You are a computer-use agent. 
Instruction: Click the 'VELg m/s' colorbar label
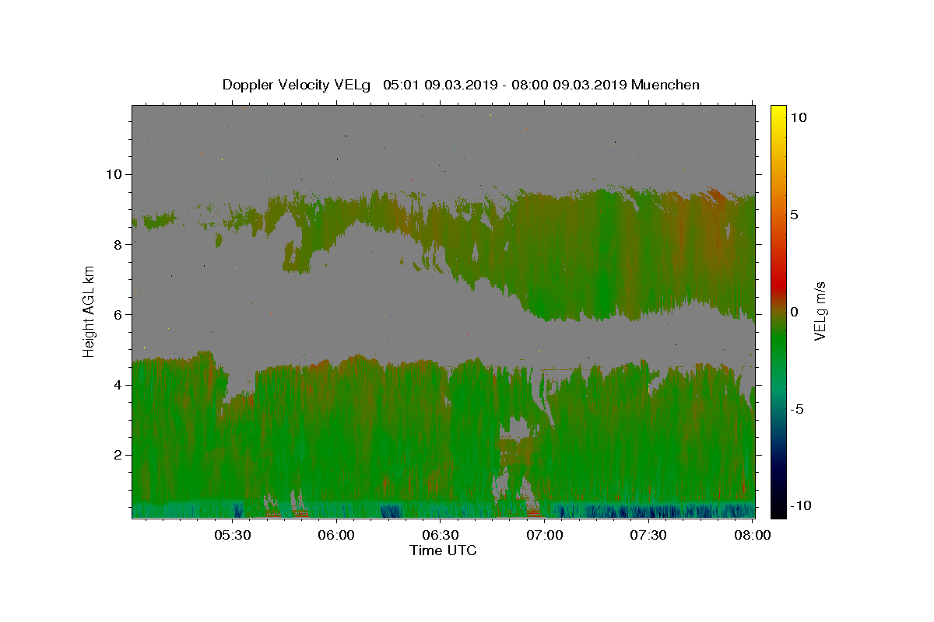(820, 311)
